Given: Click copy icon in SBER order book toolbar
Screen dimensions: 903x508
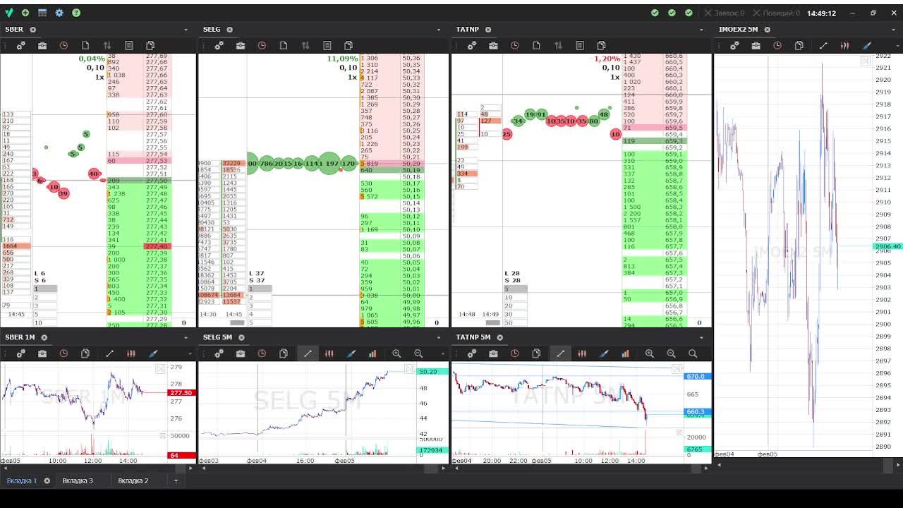Looking at the screenshot, I should 150,45.
